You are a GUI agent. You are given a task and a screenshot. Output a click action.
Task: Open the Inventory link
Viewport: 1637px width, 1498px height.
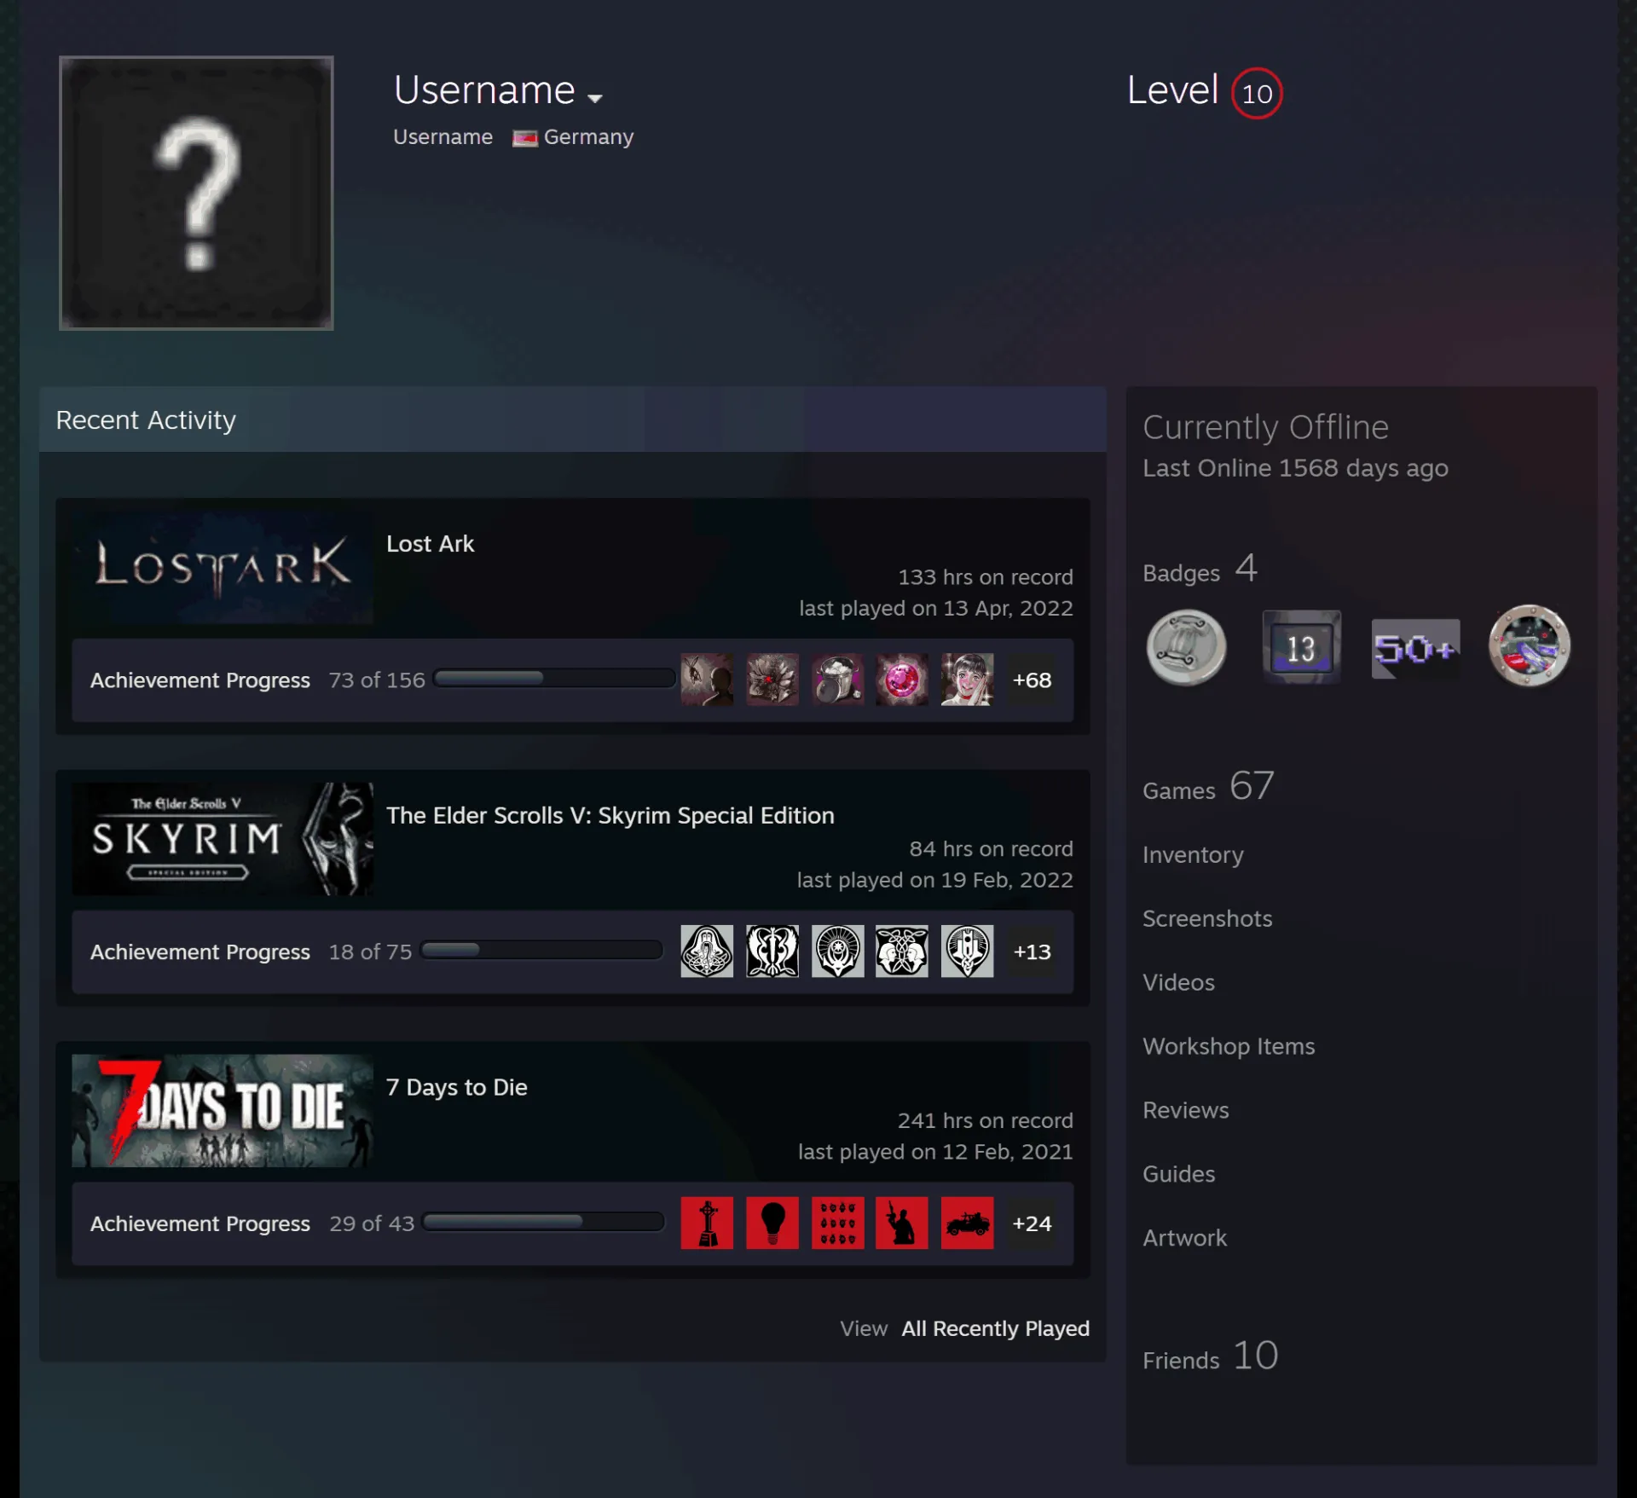point(1193,855)
